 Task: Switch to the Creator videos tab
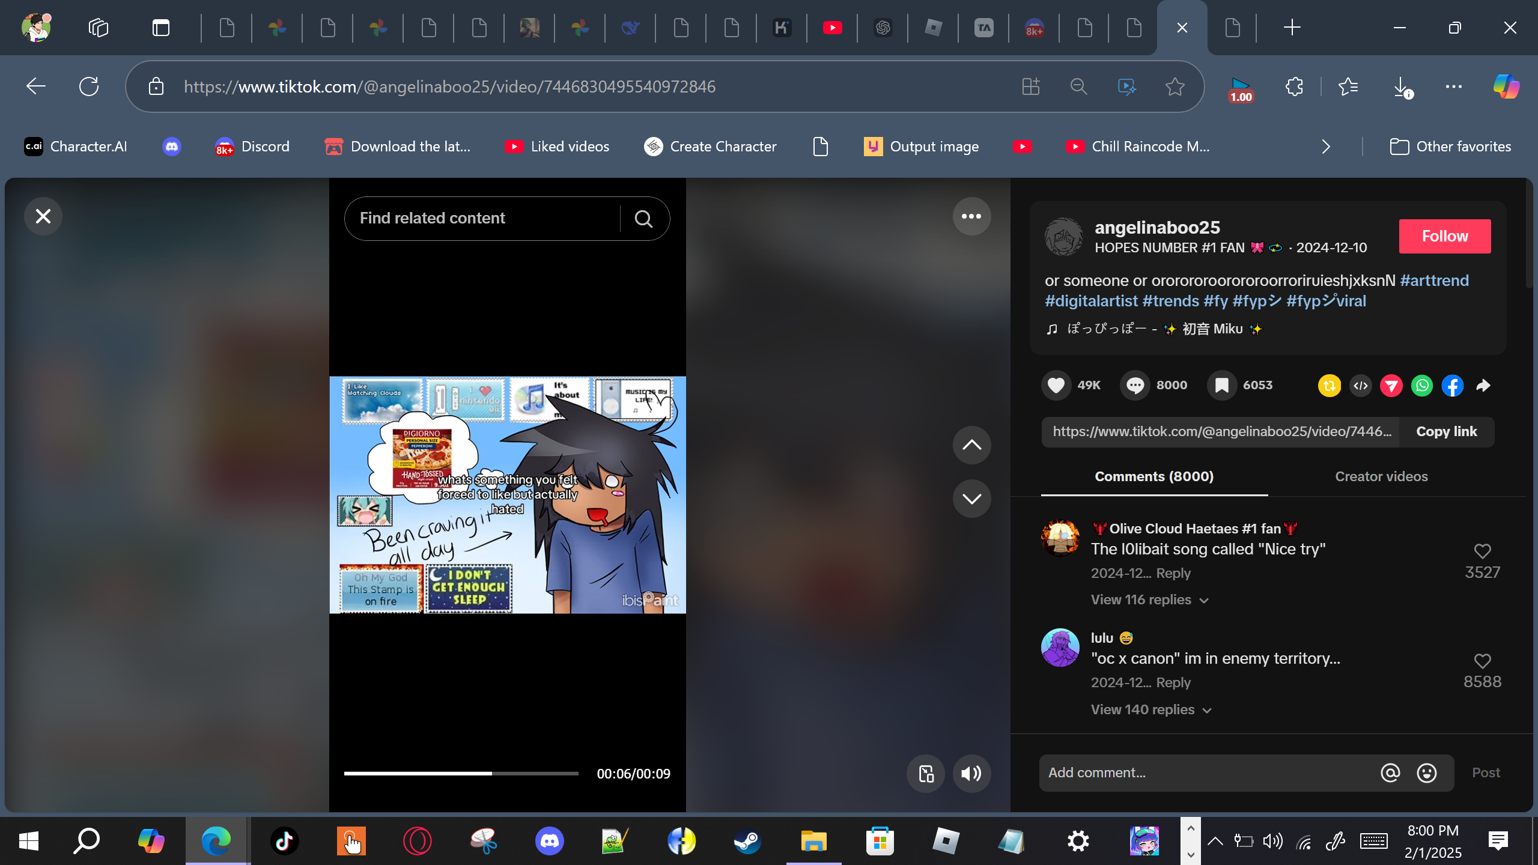(1381, 476)
